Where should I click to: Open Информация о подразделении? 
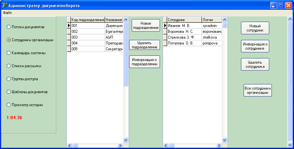tap(144, 62)
